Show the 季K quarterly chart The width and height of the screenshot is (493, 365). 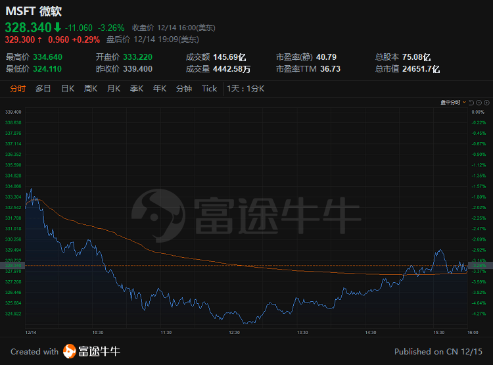point(137,89)
